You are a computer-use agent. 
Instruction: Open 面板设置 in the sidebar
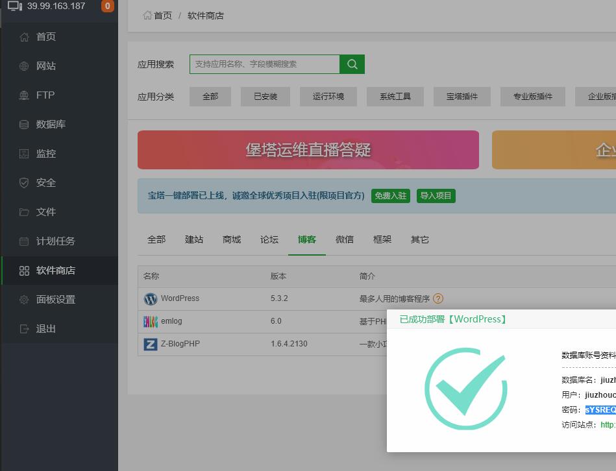click(60, 300)
